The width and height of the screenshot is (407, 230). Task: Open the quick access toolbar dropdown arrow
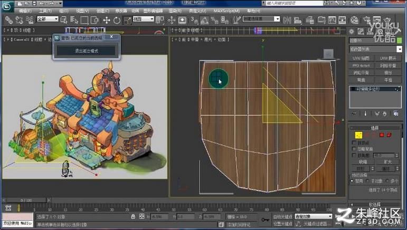click(x=60, y=4)
